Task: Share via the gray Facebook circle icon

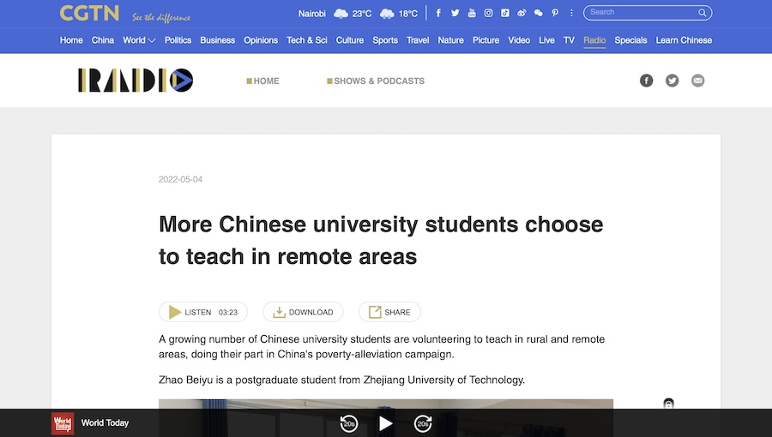Action: tap(647, 81)
